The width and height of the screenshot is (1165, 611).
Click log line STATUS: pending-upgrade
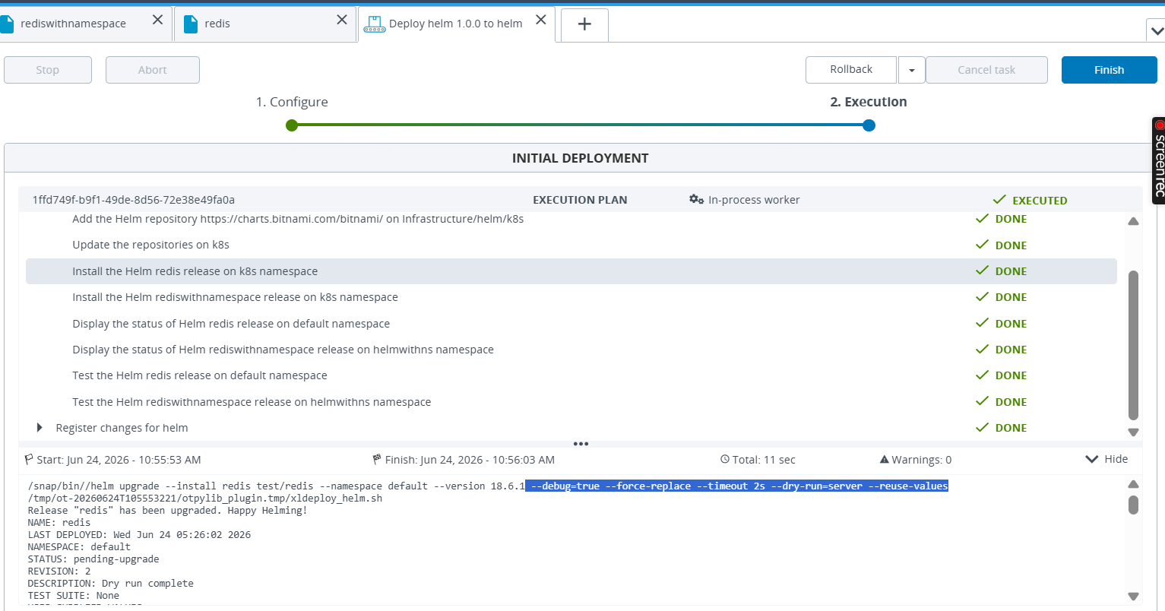click(x=93, y=559)
